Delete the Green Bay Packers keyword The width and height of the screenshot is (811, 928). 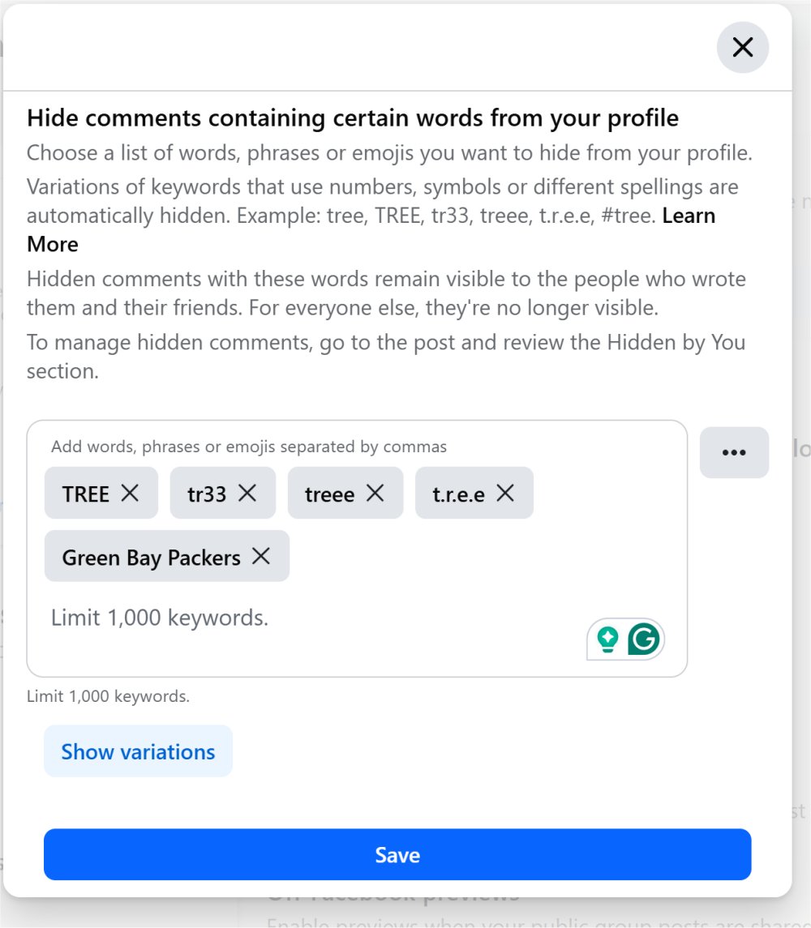(x=260, y=556)
